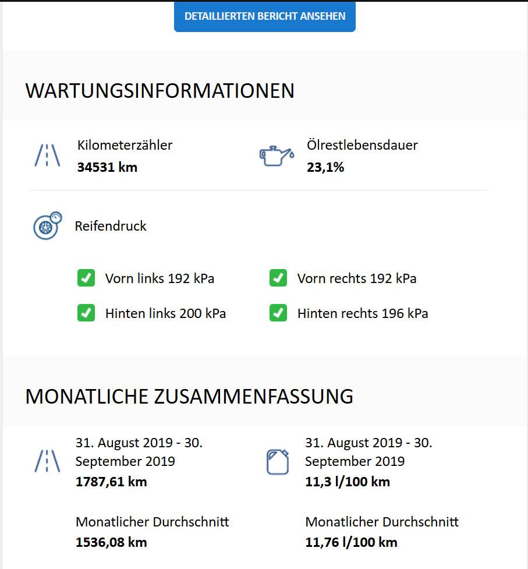Image resolution: width=528 pixels, height=569 pixels.
Task: Click the green checkmark for Vorn links
Action: [86, 278]
